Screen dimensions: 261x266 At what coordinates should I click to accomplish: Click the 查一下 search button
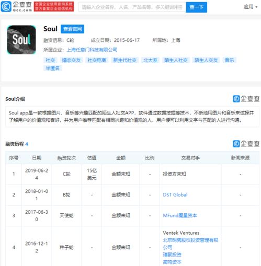[x=196, y=7]
